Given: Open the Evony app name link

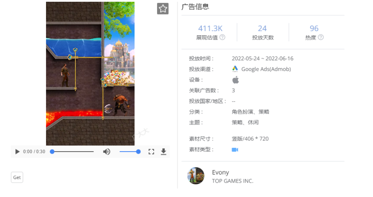Looking at the screenshot, I should (221, 172).
